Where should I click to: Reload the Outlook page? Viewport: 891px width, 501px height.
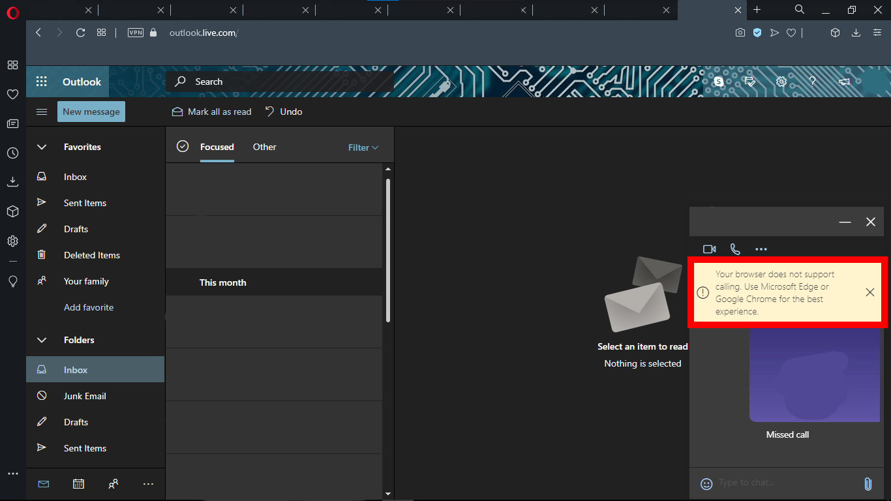tap(80, 33)
